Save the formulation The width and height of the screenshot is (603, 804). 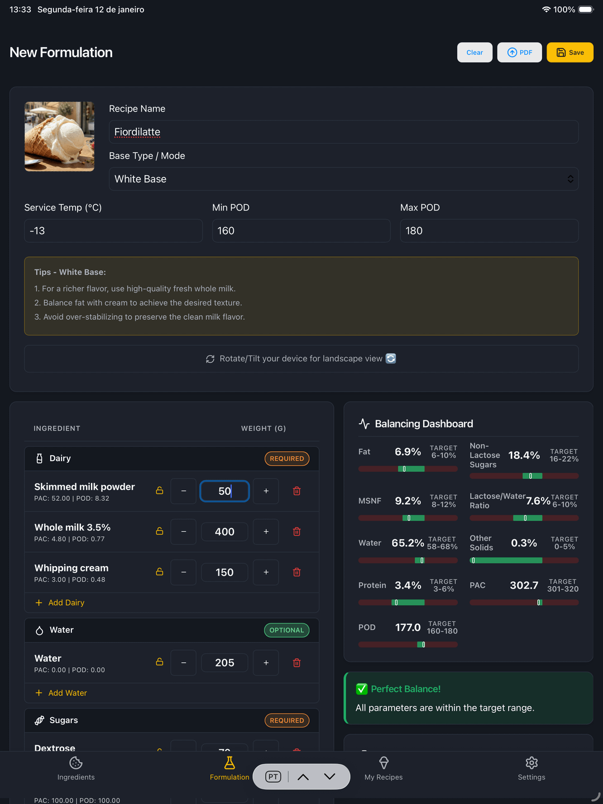569,52
